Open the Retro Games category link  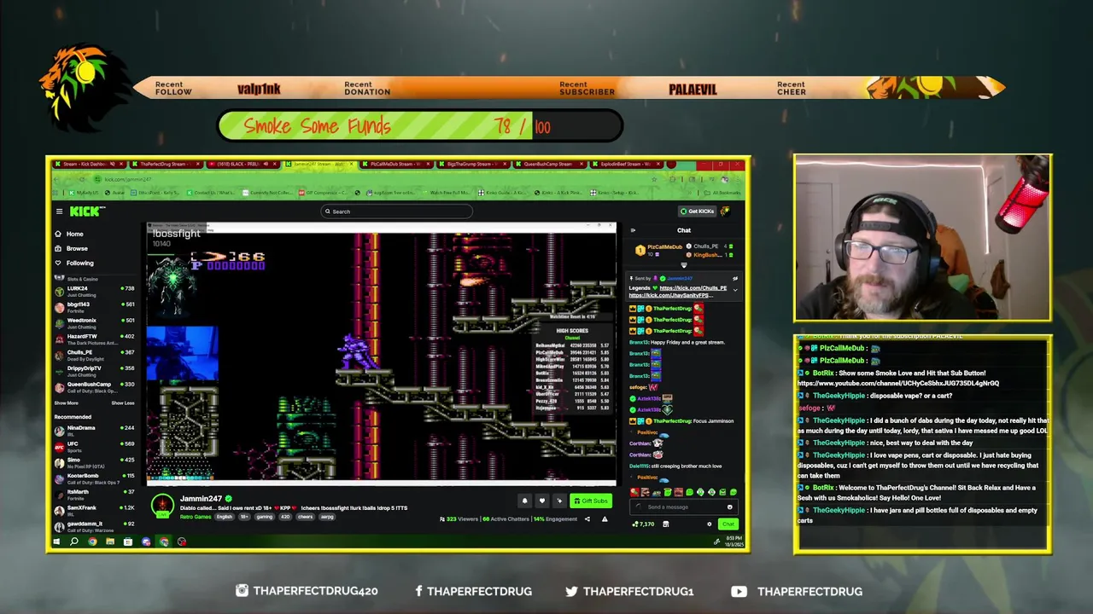click(196, 517)
